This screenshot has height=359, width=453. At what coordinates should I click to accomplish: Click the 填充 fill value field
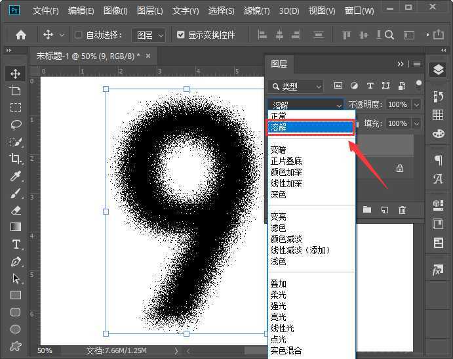pyautogui.click(x=397, y=123)
